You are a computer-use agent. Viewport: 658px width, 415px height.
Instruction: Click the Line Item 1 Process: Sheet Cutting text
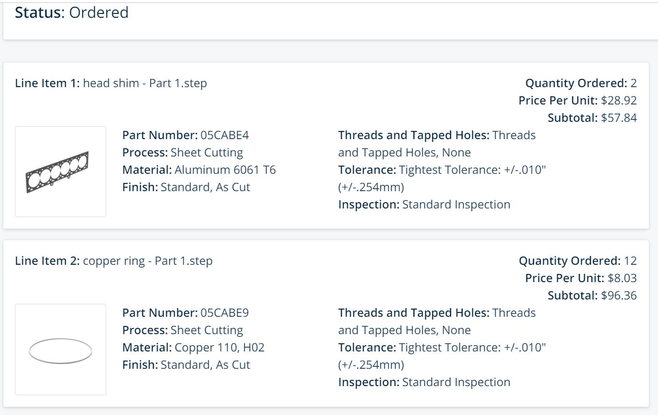pyautogui.click(x=182, y=153)
